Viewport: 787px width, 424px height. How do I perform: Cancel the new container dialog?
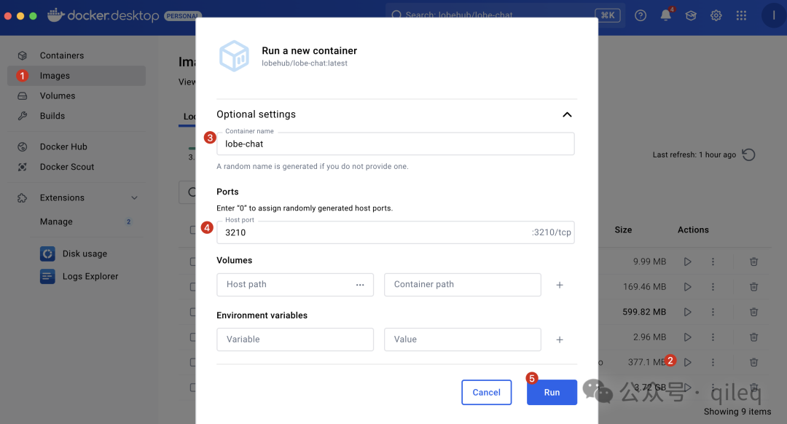[x=486, y=393]
